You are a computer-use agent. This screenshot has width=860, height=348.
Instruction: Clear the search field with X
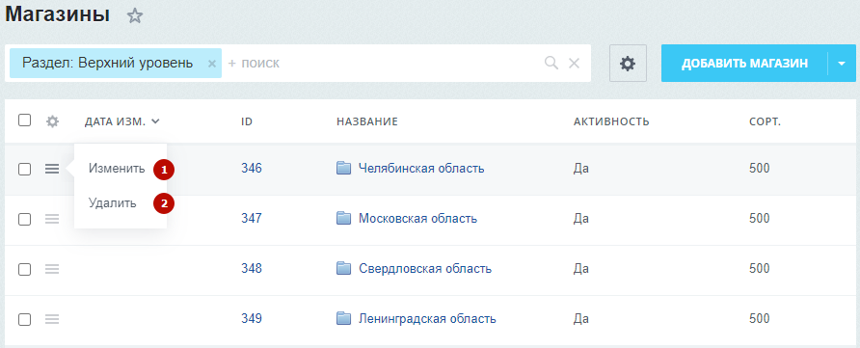574,64
